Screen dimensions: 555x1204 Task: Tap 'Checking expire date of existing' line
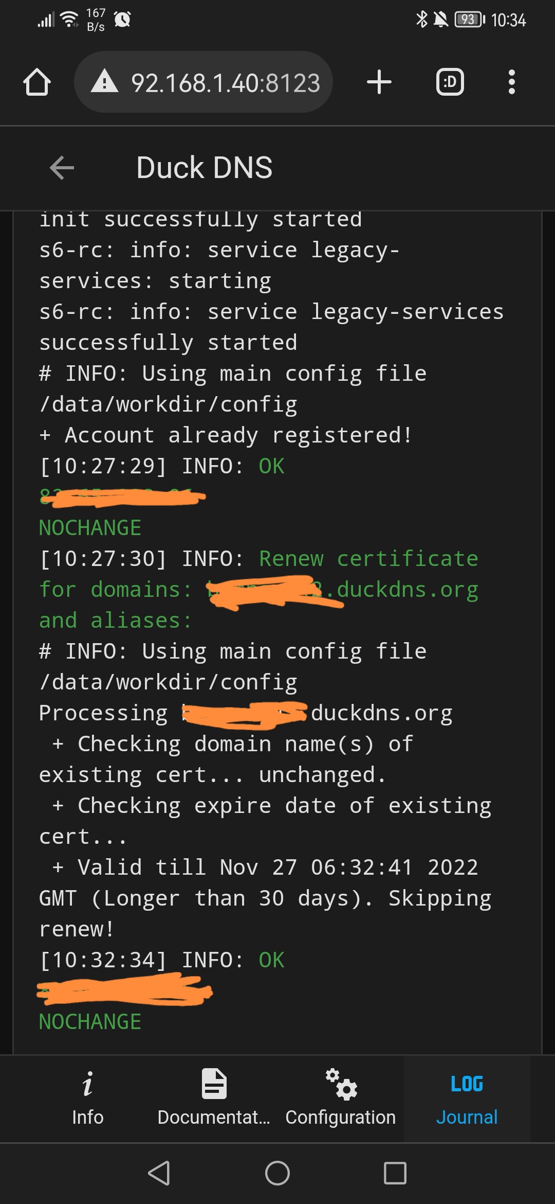(x=272, y=806)
